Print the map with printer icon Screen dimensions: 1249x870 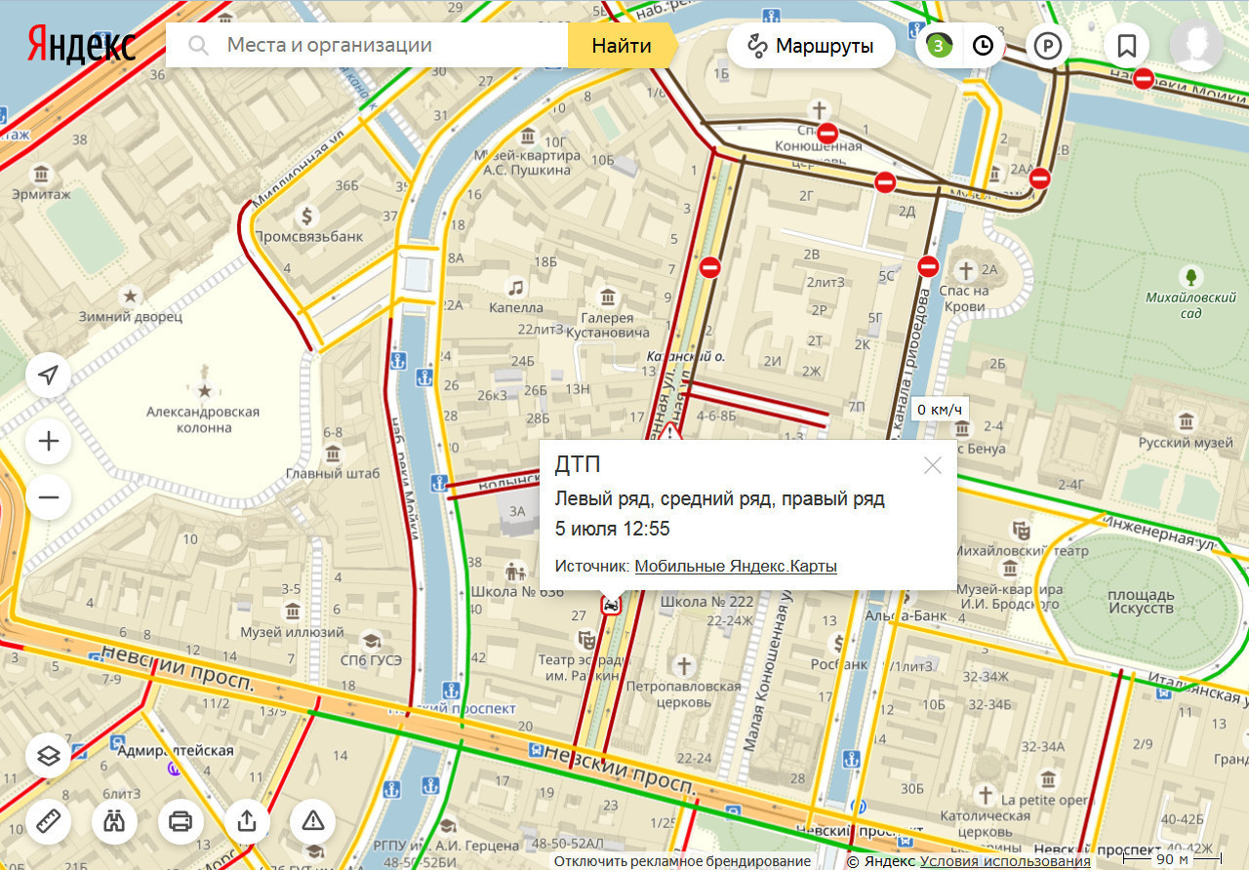(x=181, y=820)
